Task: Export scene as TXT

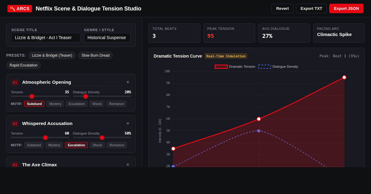Action: click(x=311, y=9)
